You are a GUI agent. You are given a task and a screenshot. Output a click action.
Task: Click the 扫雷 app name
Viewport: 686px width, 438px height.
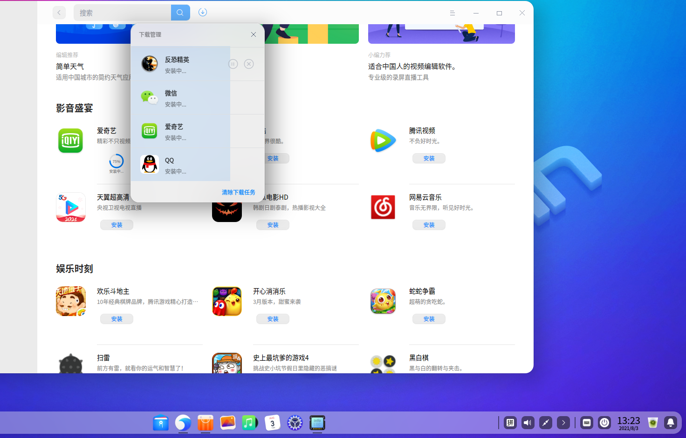point(103,358)
